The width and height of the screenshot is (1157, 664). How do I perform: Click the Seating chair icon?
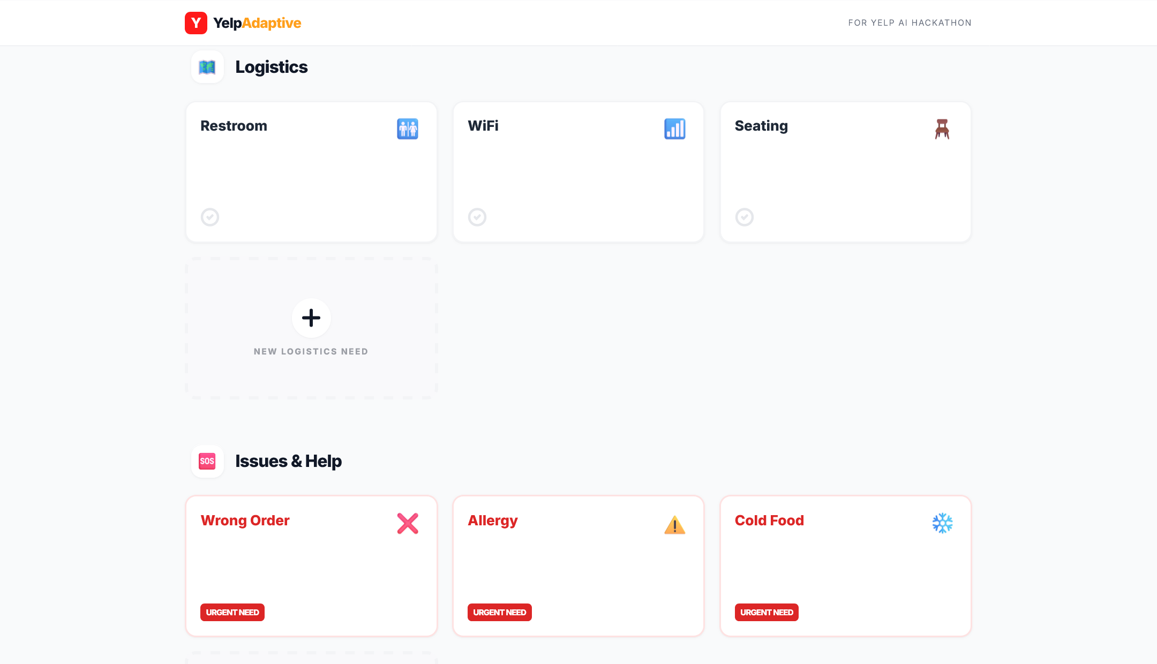(942, 129)
